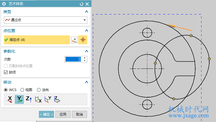216x122 pixels.
Task: Select the 指定点 (4) field
Action: pos(37,40)
